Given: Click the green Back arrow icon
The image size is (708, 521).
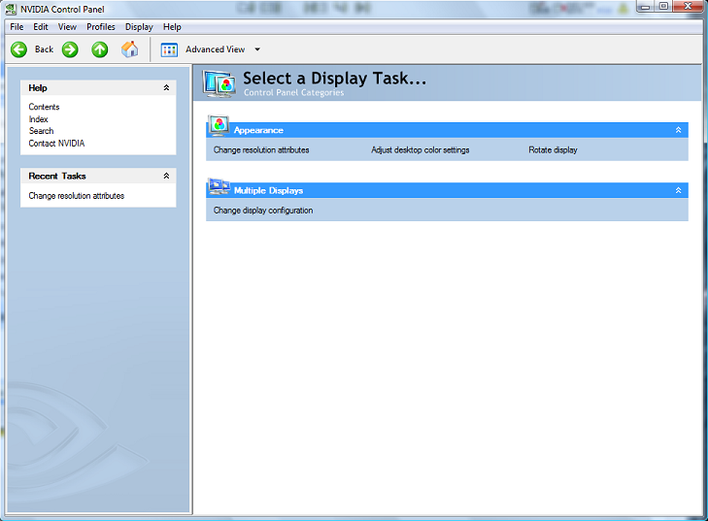Looking at the screenshot, I should click(18, 49).
